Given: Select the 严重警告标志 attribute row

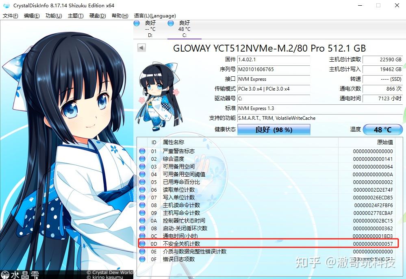Looking at the screenshot, I should point(266,151).
